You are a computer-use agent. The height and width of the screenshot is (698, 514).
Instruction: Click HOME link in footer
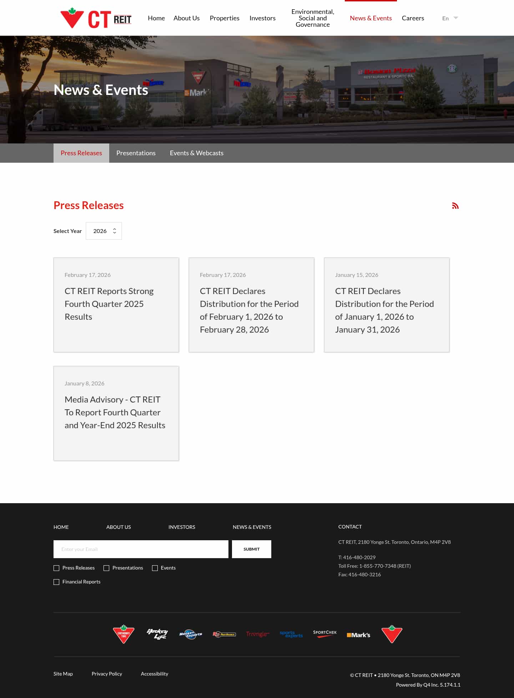[61, 527]
